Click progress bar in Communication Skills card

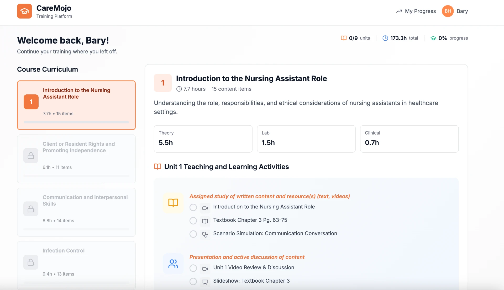tap(76, 229)
